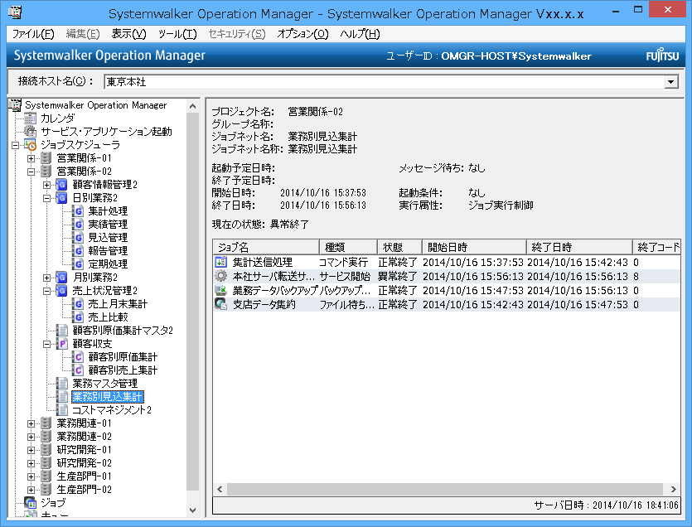Click the 定期処理 jobnet icon
Screen dimensions: 692x527
pos(78,264)
